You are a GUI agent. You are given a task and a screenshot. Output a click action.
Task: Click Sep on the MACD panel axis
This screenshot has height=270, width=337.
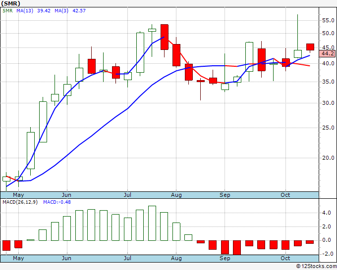pos(225,258)
